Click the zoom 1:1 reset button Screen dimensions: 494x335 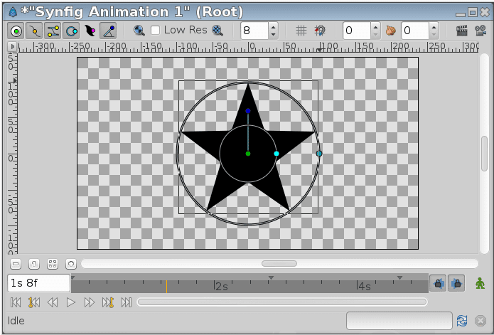[34, 264]
